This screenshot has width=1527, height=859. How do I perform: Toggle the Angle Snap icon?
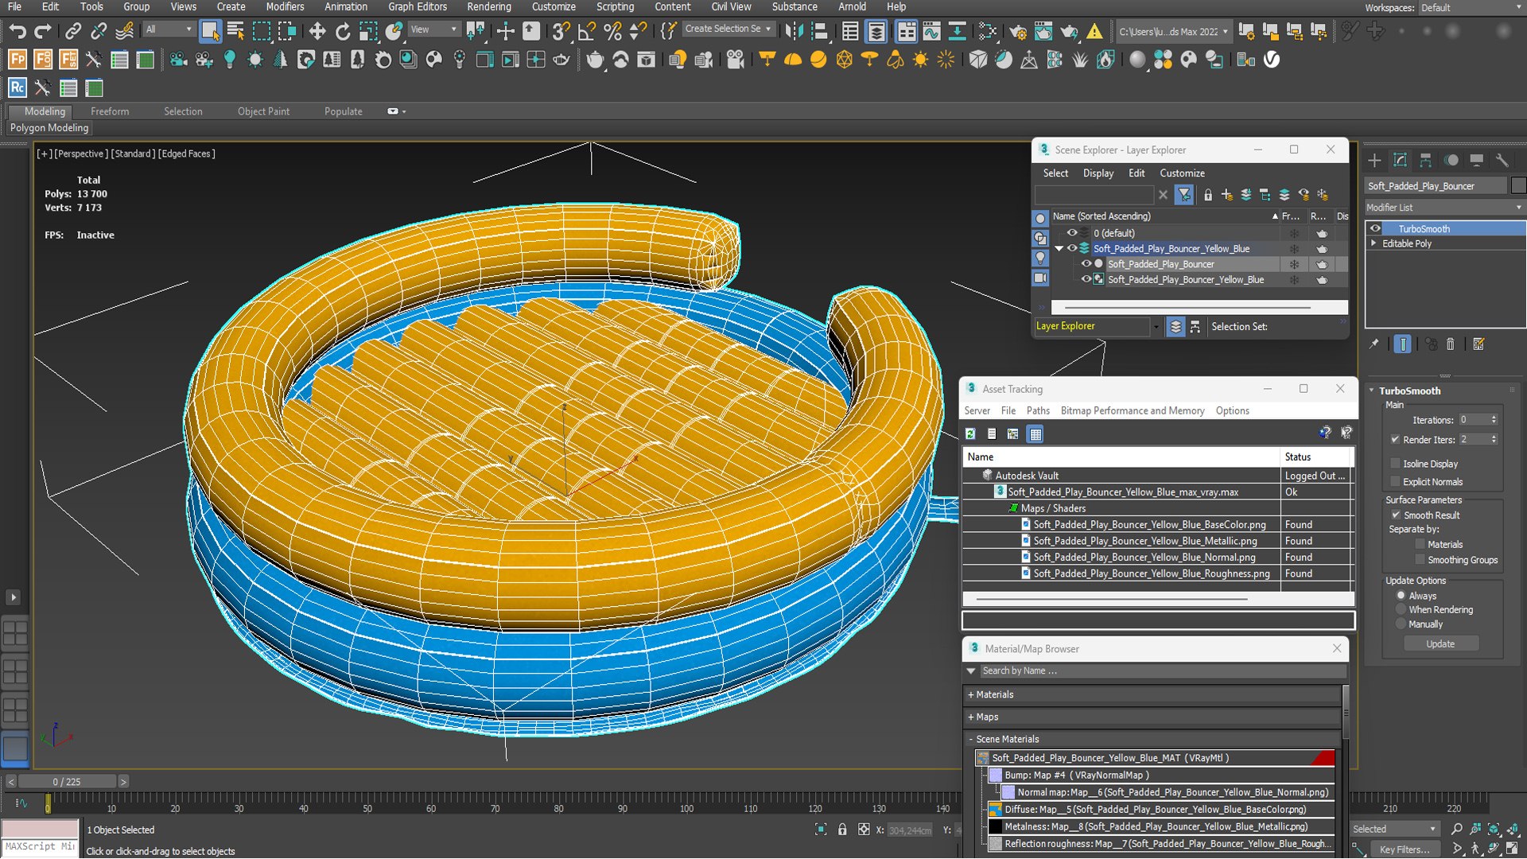[x=587, y=31]
